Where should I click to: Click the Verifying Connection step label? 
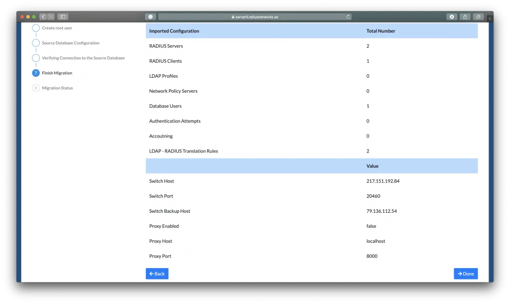83,58
